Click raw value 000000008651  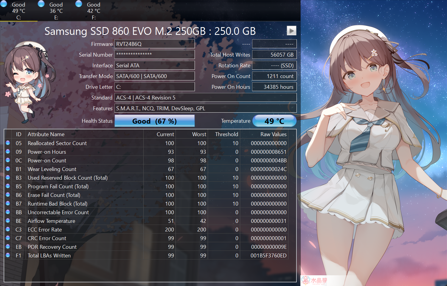click(269, 152)
